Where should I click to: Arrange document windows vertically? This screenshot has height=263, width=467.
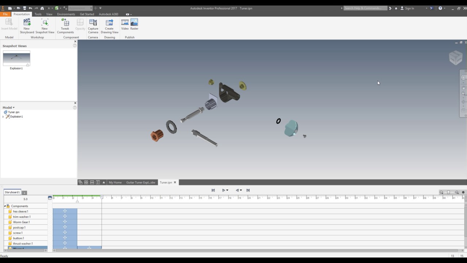click(x=98, y=182)
